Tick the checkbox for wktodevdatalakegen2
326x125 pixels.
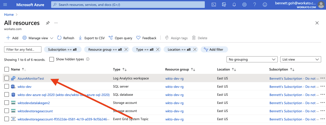7,103
